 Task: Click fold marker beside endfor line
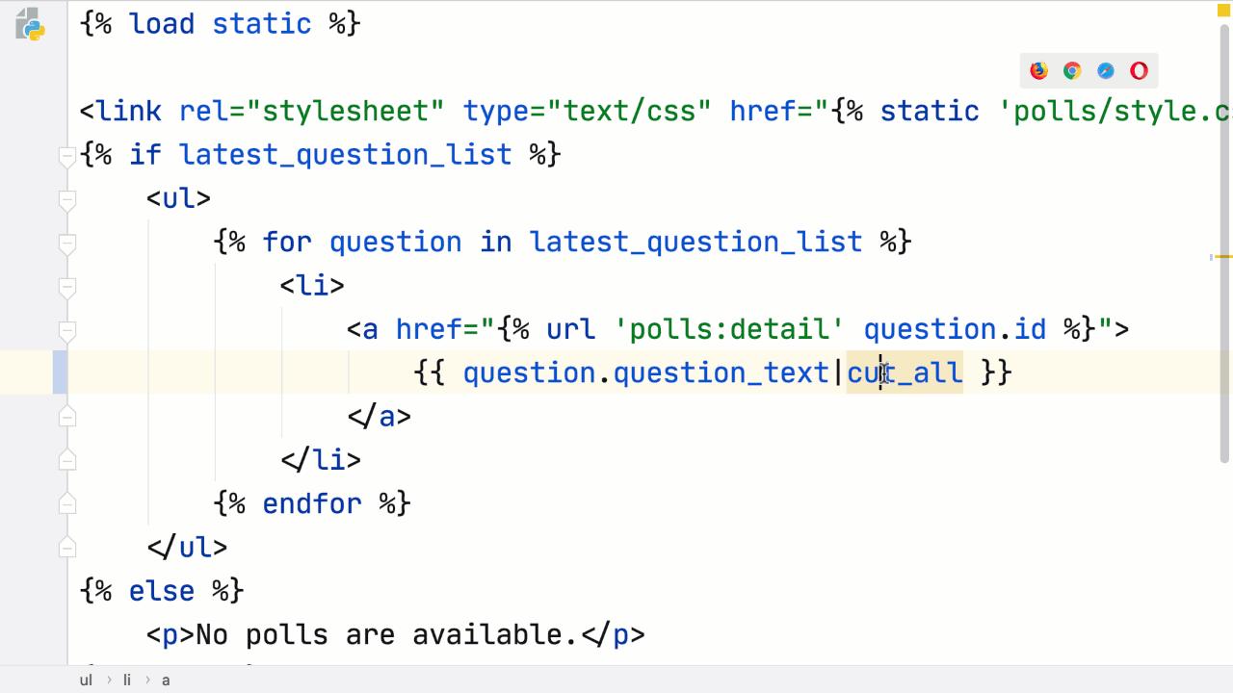point(66,503)
